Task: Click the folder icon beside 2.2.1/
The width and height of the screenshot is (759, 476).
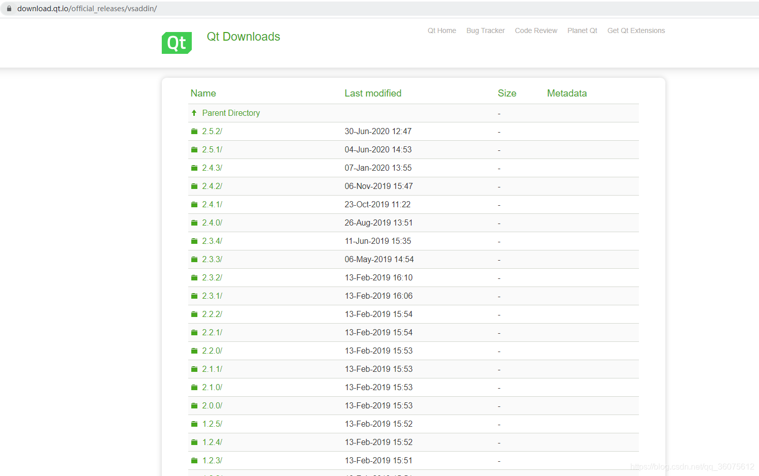Action: (194, 333)
